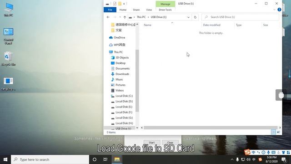This screenshot has width=291, height=164.
Task: Open Cortana circle on taskbar
Action: tap(95, 159)
